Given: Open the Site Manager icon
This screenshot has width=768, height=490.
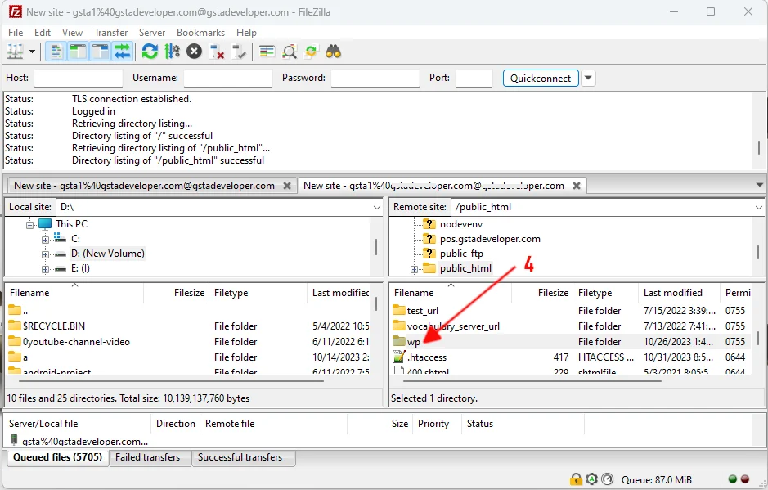Looking at the screenshot, I should tap(16, 52).
